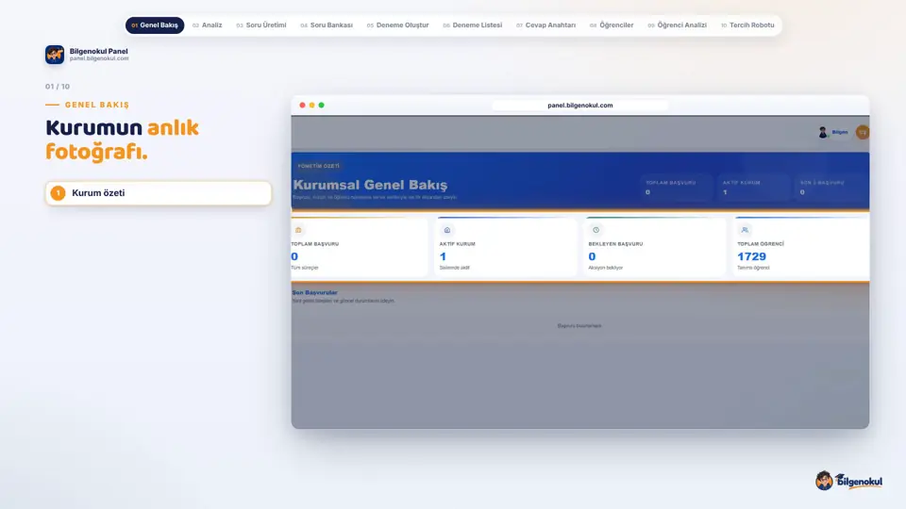Open the Öğrenciler tab

612,25
